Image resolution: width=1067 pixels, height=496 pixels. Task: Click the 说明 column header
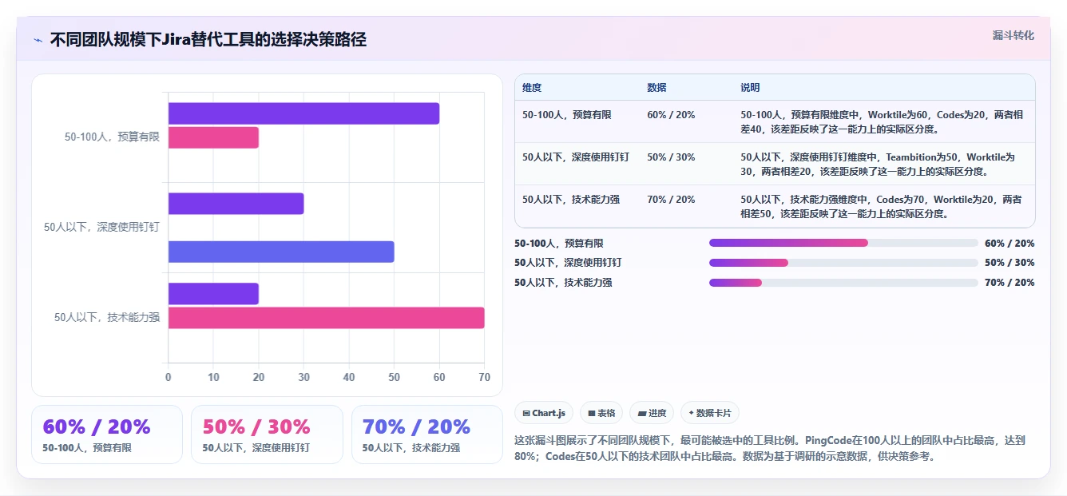[750, 88]
